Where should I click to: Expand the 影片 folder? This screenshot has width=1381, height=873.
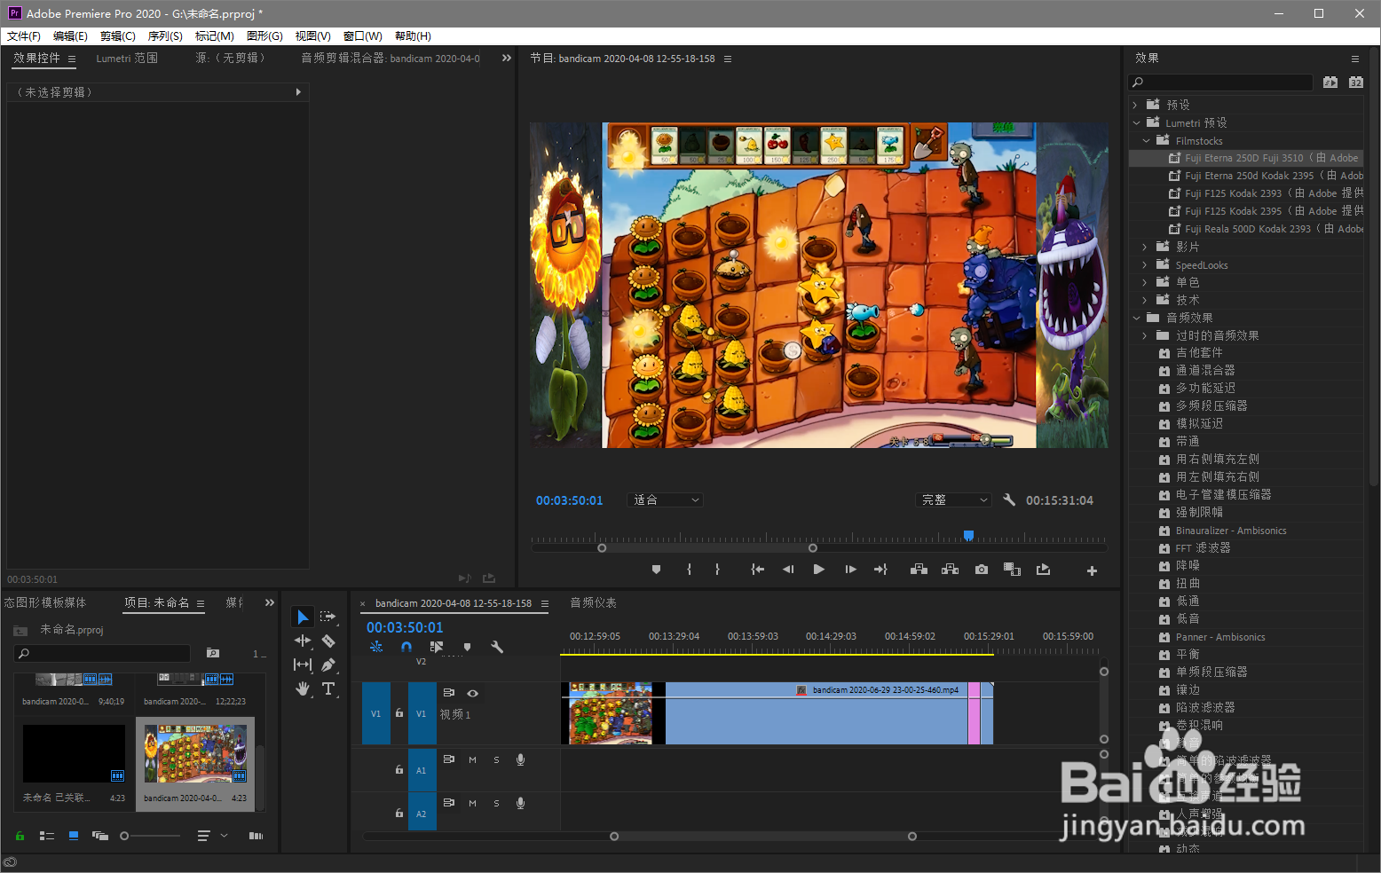(1145, 247)
